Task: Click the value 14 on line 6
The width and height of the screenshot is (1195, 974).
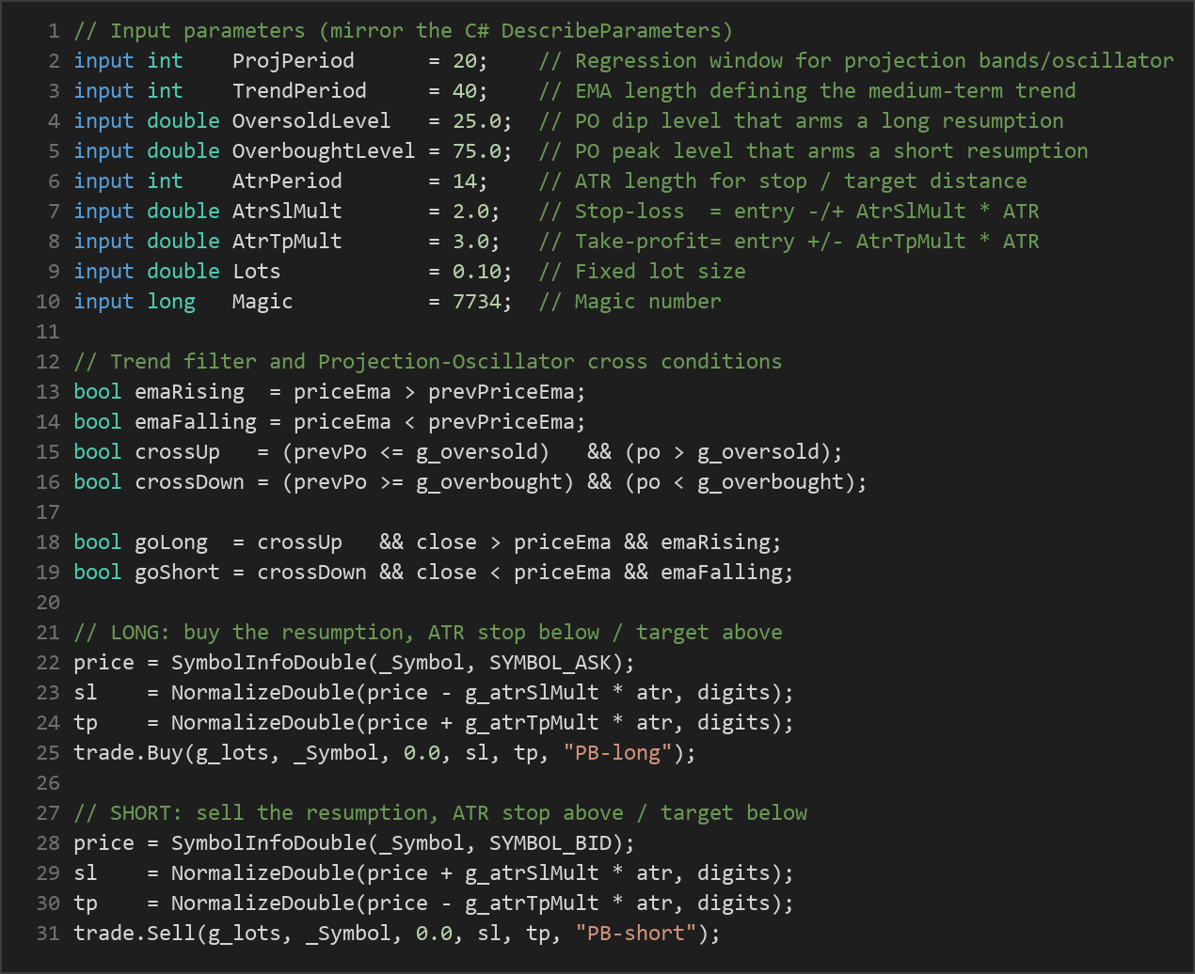Action: (x=465, y=181)
